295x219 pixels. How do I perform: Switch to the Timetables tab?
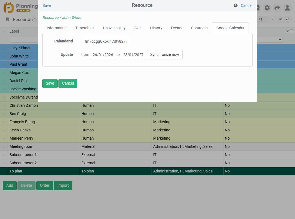[x=85, y=28]
